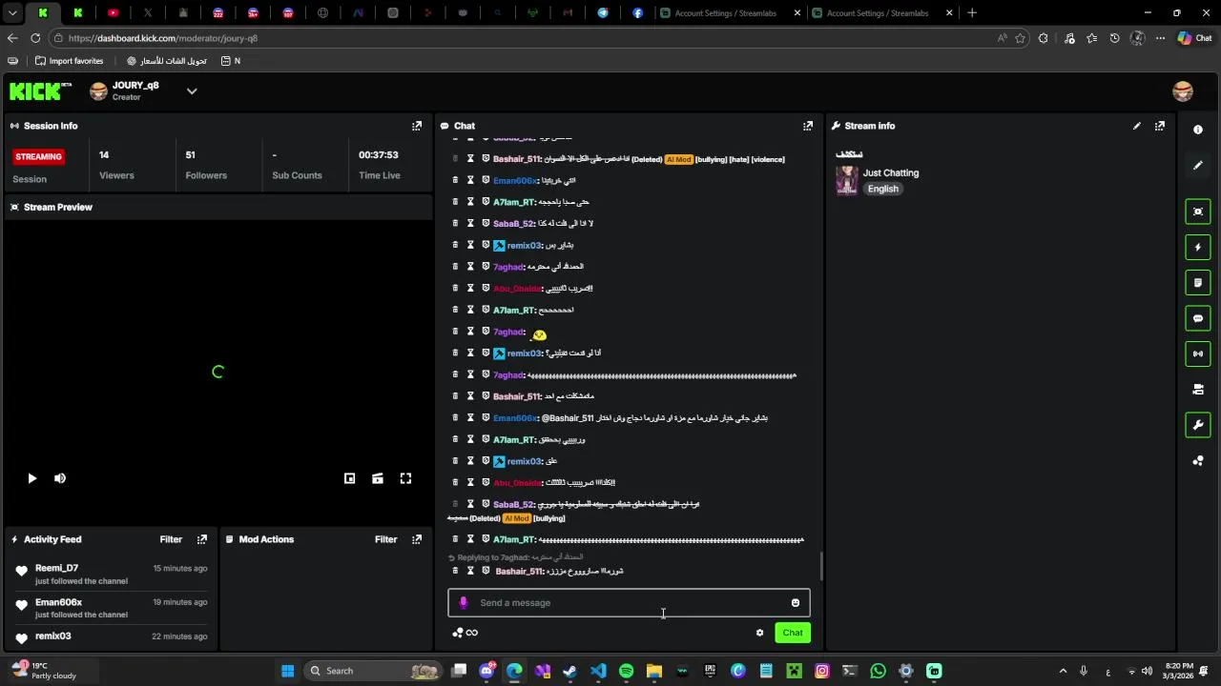Screen dimensions: 1221x686
Task: Click Eman606x follow entry in Activity Feed
Action: 112,608
